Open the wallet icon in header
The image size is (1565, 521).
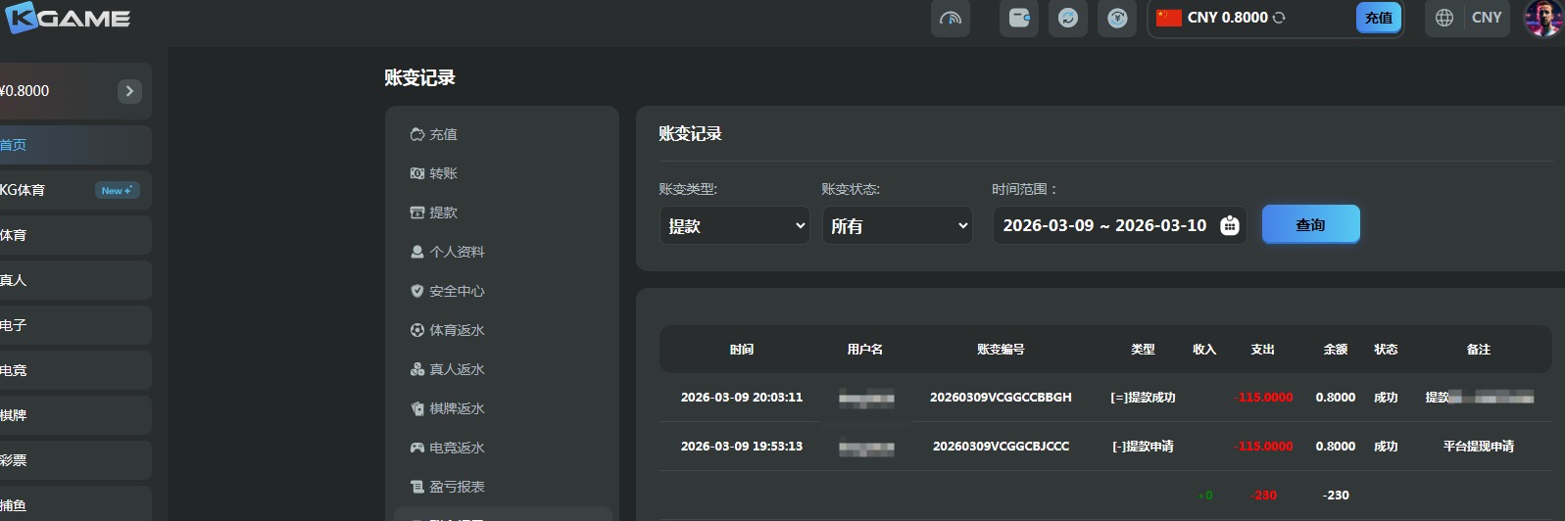tap(1019, 18)
